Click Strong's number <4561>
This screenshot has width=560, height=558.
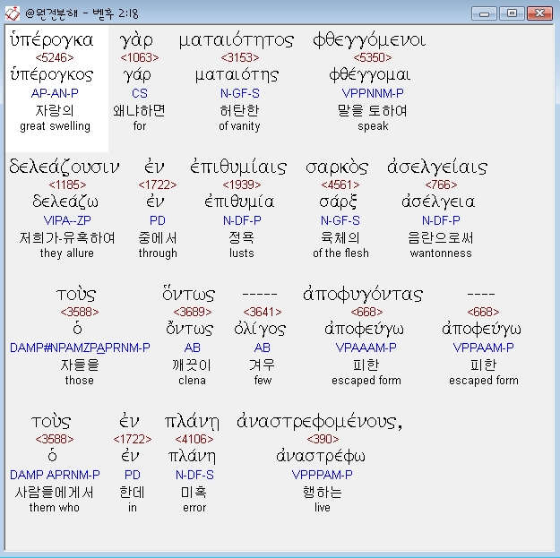click(x=340, y=185)
